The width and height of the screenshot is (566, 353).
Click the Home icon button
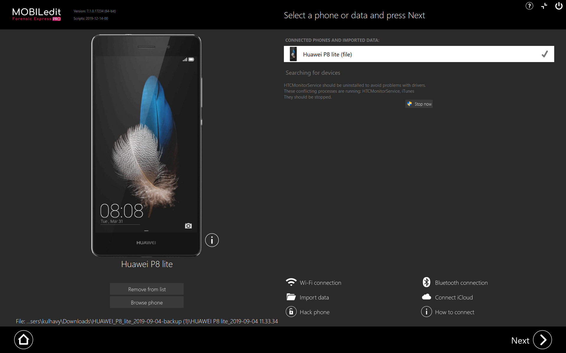click(24, 340)
